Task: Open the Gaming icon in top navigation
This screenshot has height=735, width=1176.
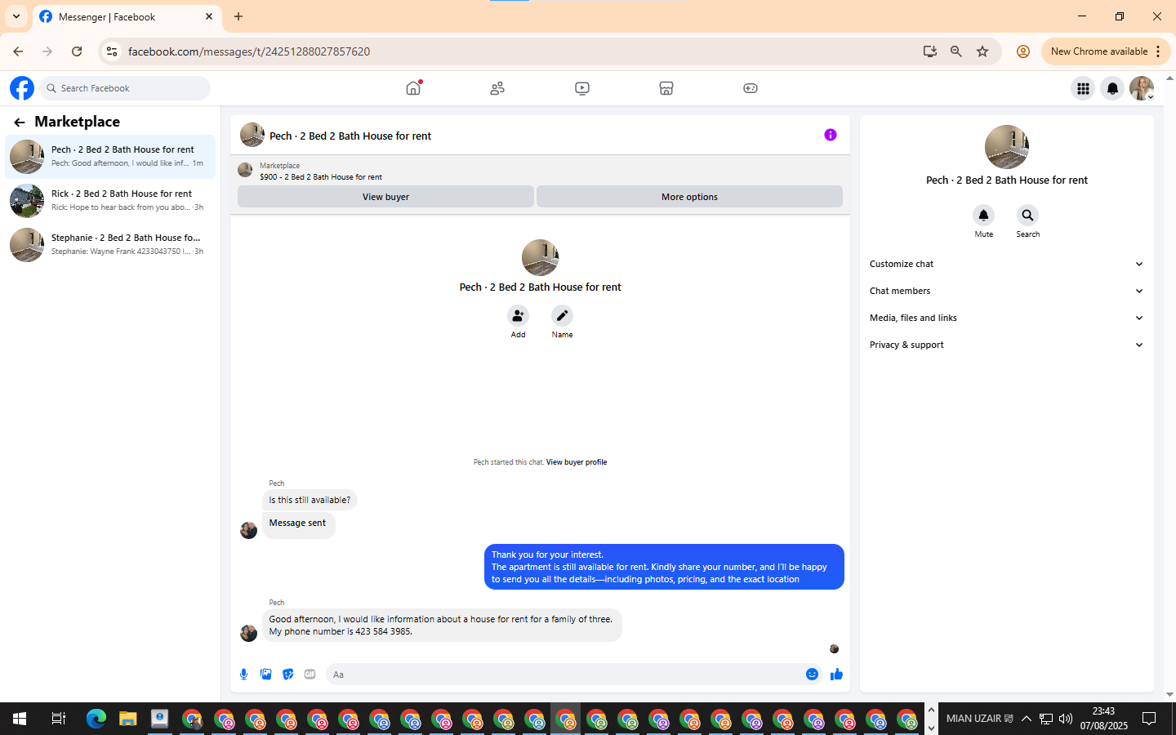Action: click(751, 88)
